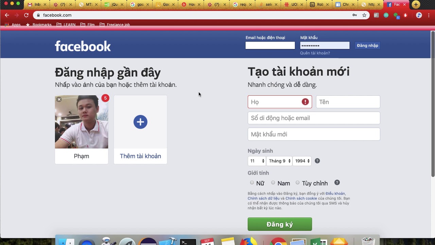Screen dimensions: 435x245
Task: Click the Số di động hoặc email field
Action: click(x=314, y=118)
